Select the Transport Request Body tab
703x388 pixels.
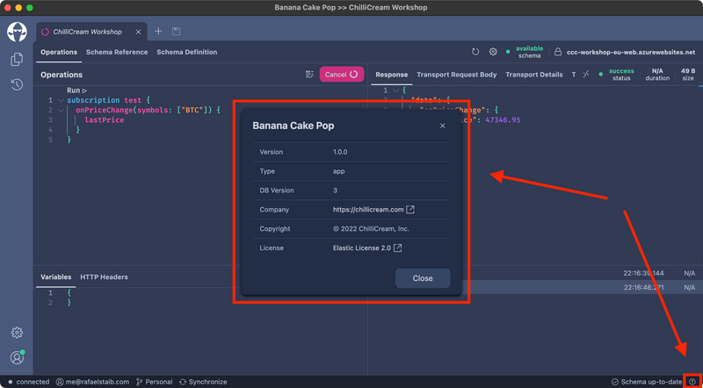pos(456,75)
